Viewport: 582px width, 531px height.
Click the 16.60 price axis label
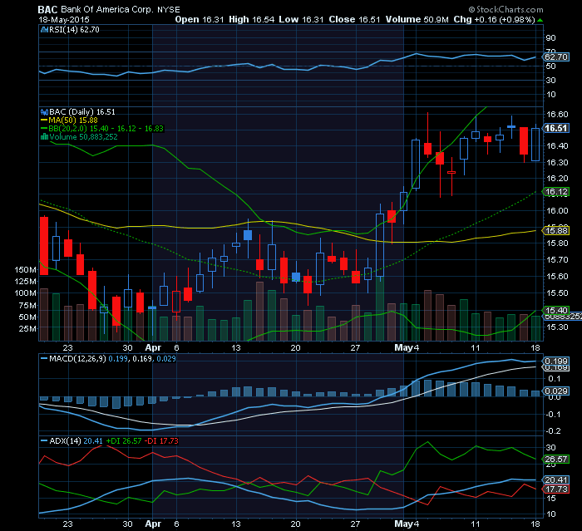click(557, 115)
